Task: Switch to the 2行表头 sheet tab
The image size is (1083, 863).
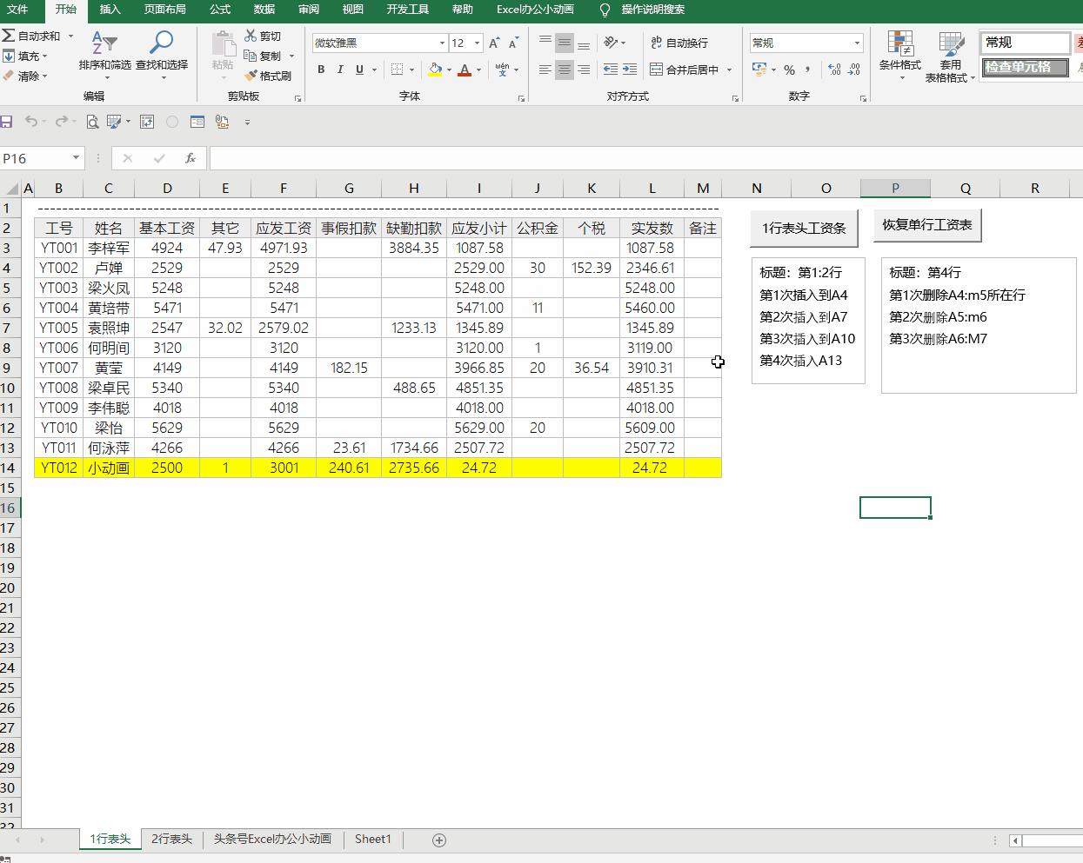Action: pyautogui.click(x=171, y=839)
